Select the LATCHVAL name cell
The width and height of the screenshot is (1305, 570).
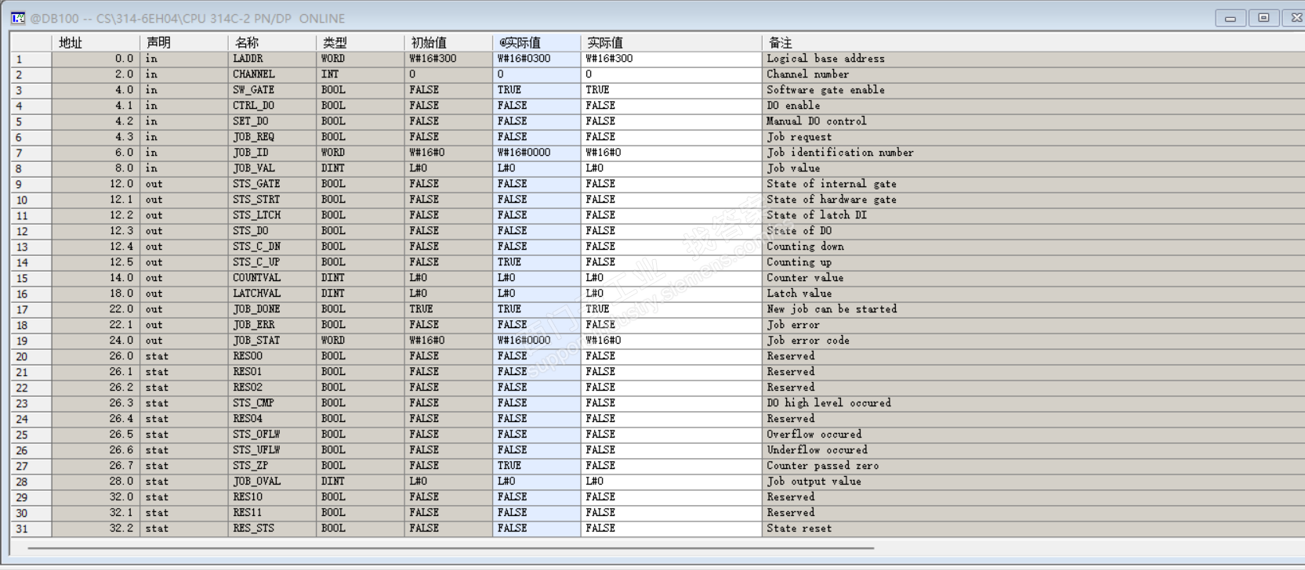coord(272,294)
